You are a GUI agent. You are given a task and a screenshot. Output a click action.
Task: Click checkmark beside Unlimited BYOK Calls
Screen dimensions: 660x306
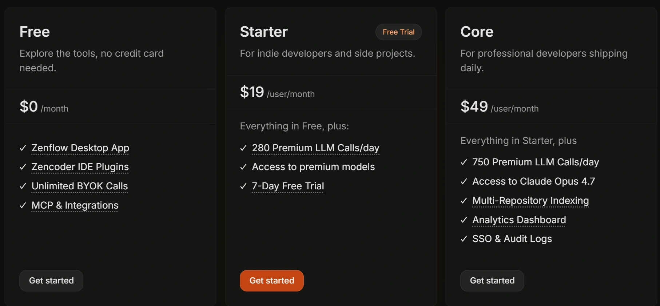click(x=23, y=186)
